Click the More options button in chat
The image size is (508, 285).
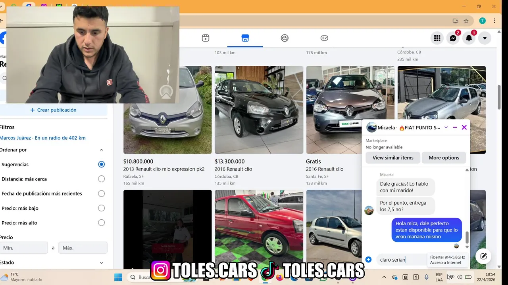point(444,158)
